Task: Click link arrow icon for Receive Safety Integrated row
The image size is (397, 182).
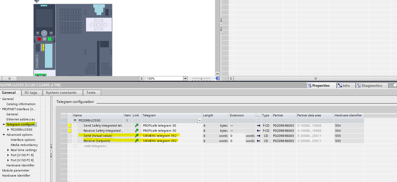Action: coord(137,131)
